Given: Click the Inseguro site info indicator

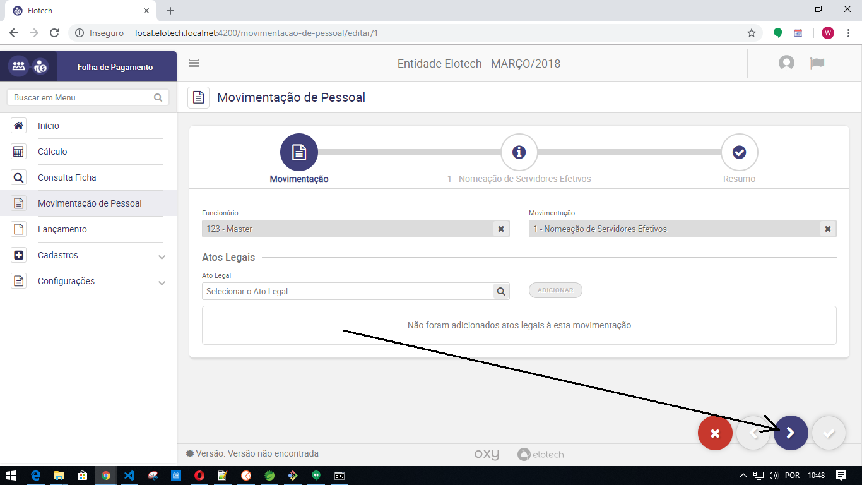Looking at the screenshot, I should pyautogui.click(x=99, y=33).
